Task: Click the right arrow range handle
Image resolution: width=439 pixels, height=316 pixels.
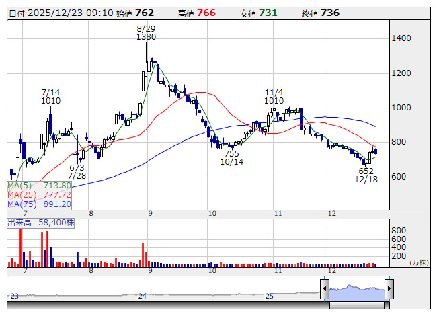Action: [x=389, y=288]
